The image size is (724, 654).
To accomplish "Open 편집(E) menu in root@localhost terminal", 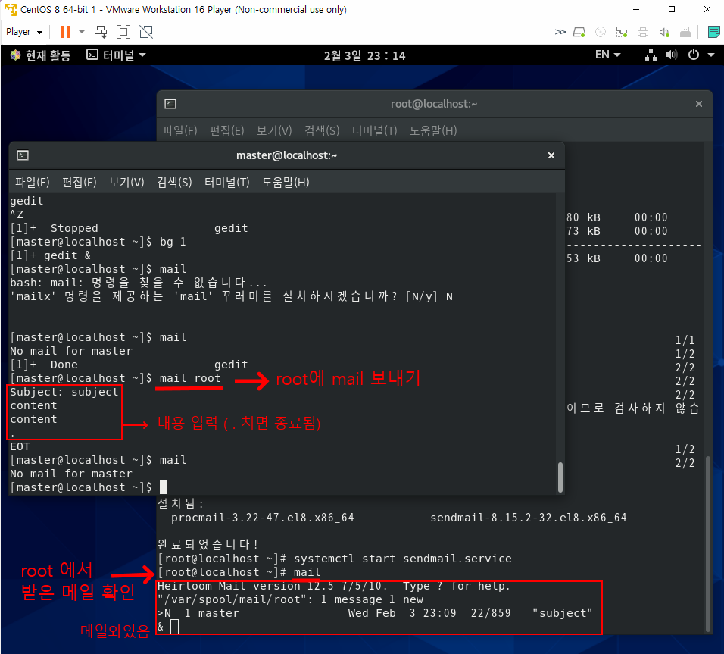I will click(x=226, y=131).
